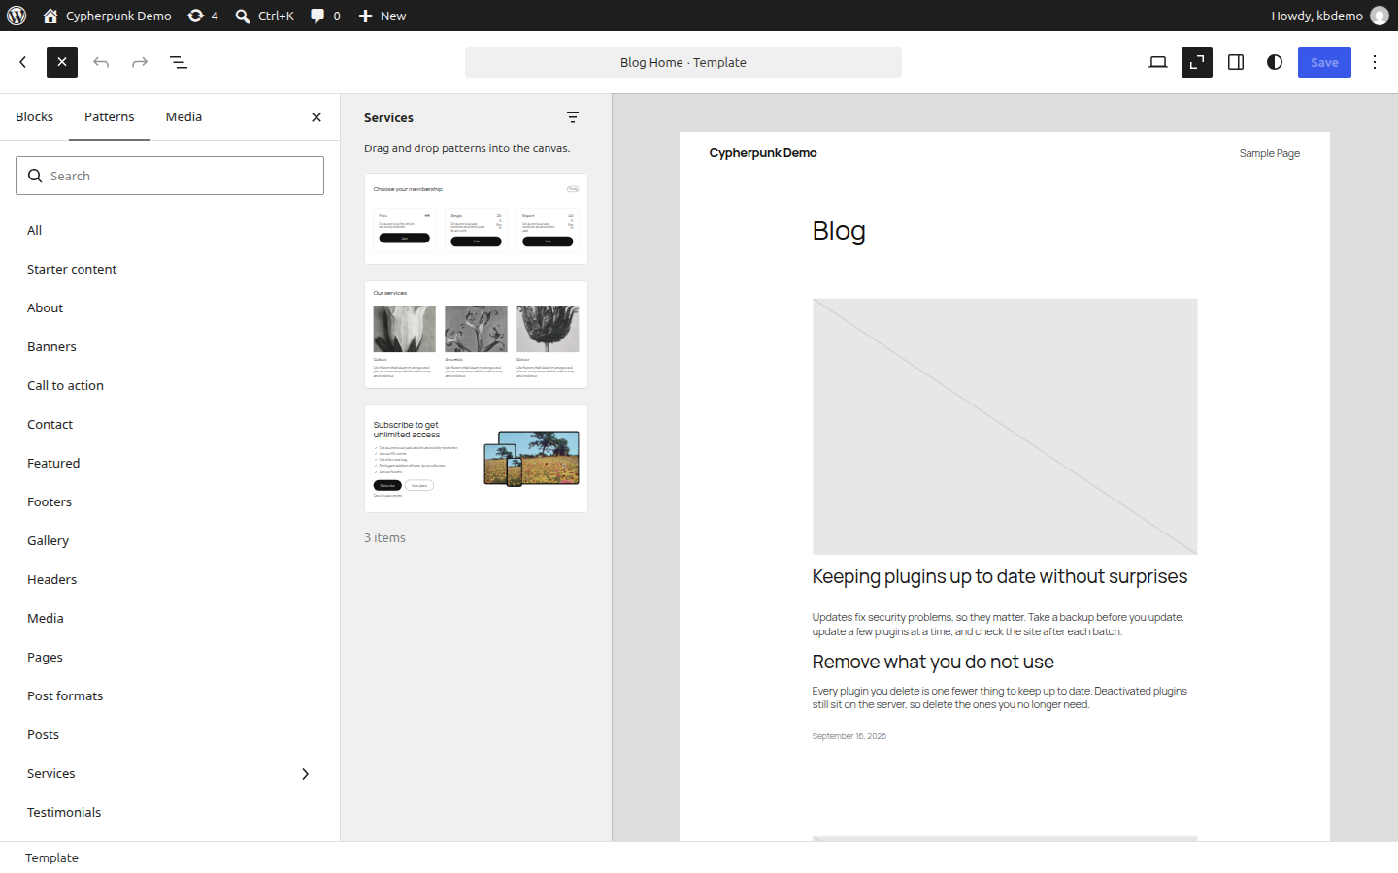Redo the last undone change

[x=140, y=62]
